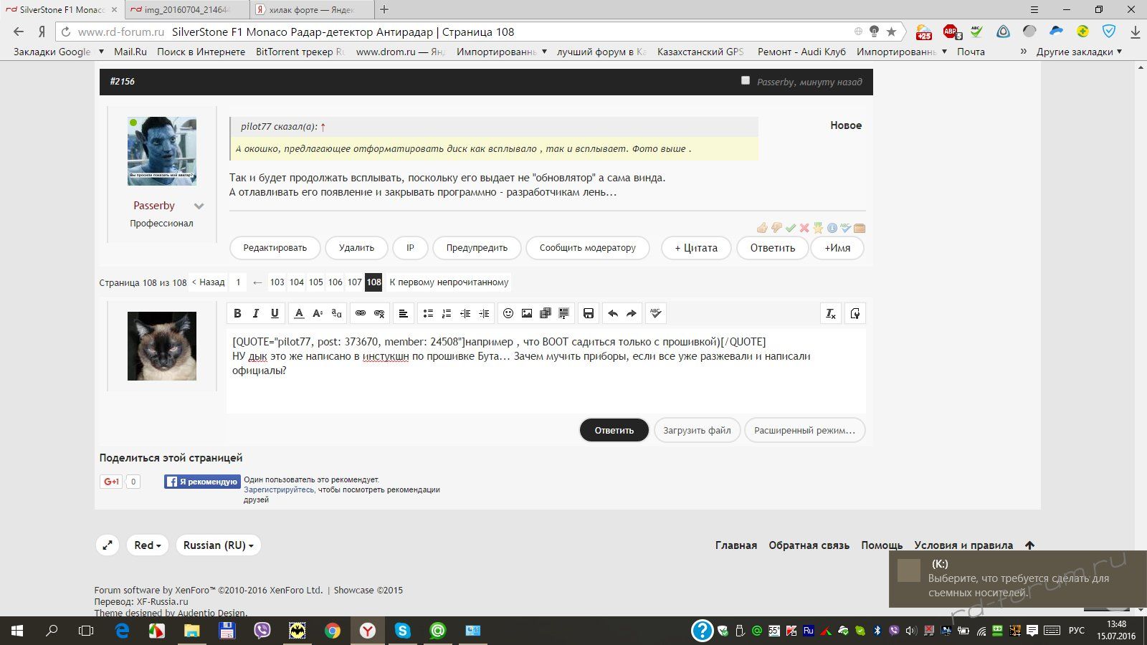Insert an image into the reply
1147x645 pixels.
527,313
